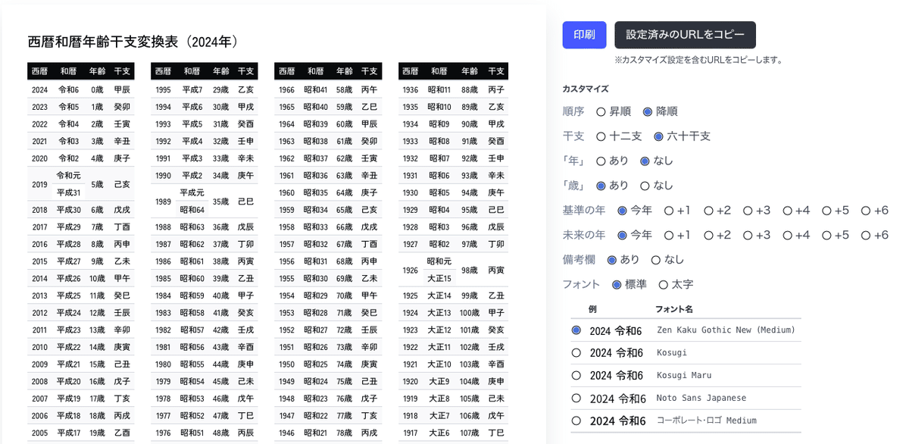
Task: Choose 標準 for the フォント option
Action: pos(617,285)
